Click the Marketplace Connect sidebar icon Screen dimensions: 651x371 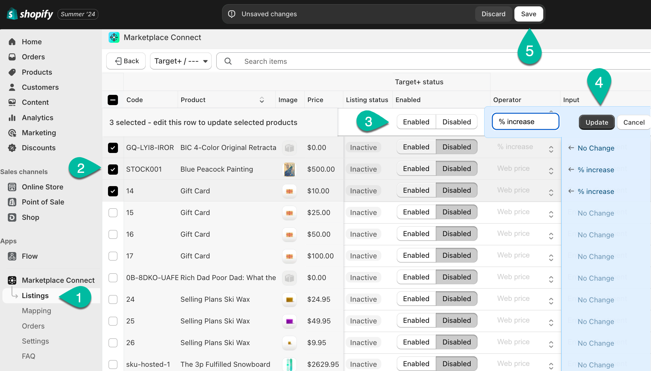tap(12, 280)
